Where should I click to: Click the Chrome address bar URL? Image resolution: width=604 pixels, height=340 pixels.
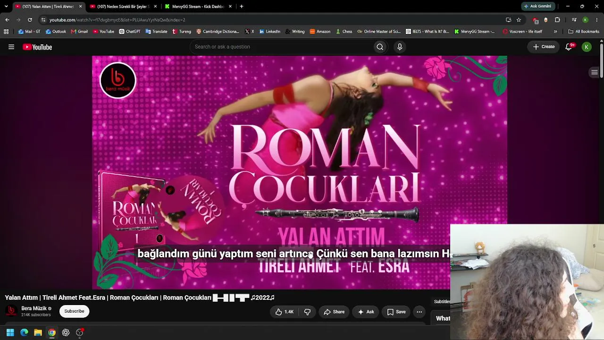coord(117,20)
